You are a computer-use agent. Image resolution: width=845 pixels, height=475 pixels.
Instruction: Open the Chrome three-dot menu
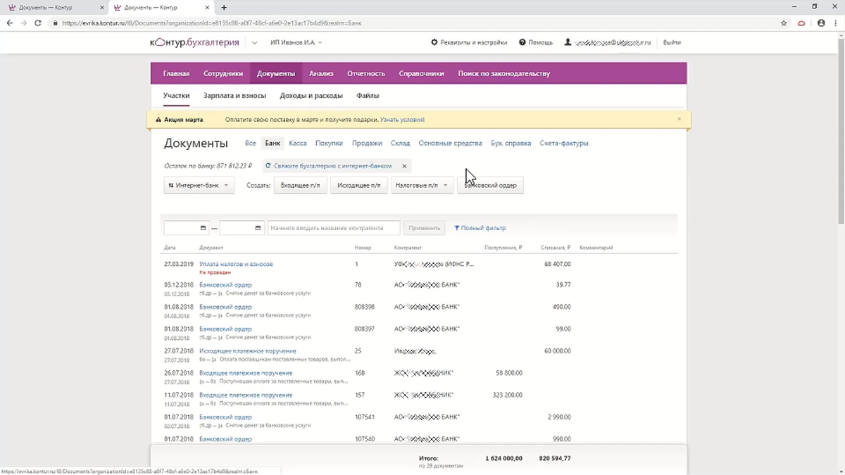click(x=836, y=23)
